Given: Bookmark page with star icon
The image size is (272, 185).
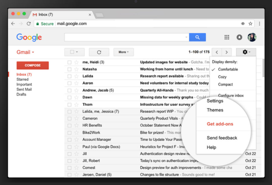Looking at the screenshot, I should (x=250, y=24).
